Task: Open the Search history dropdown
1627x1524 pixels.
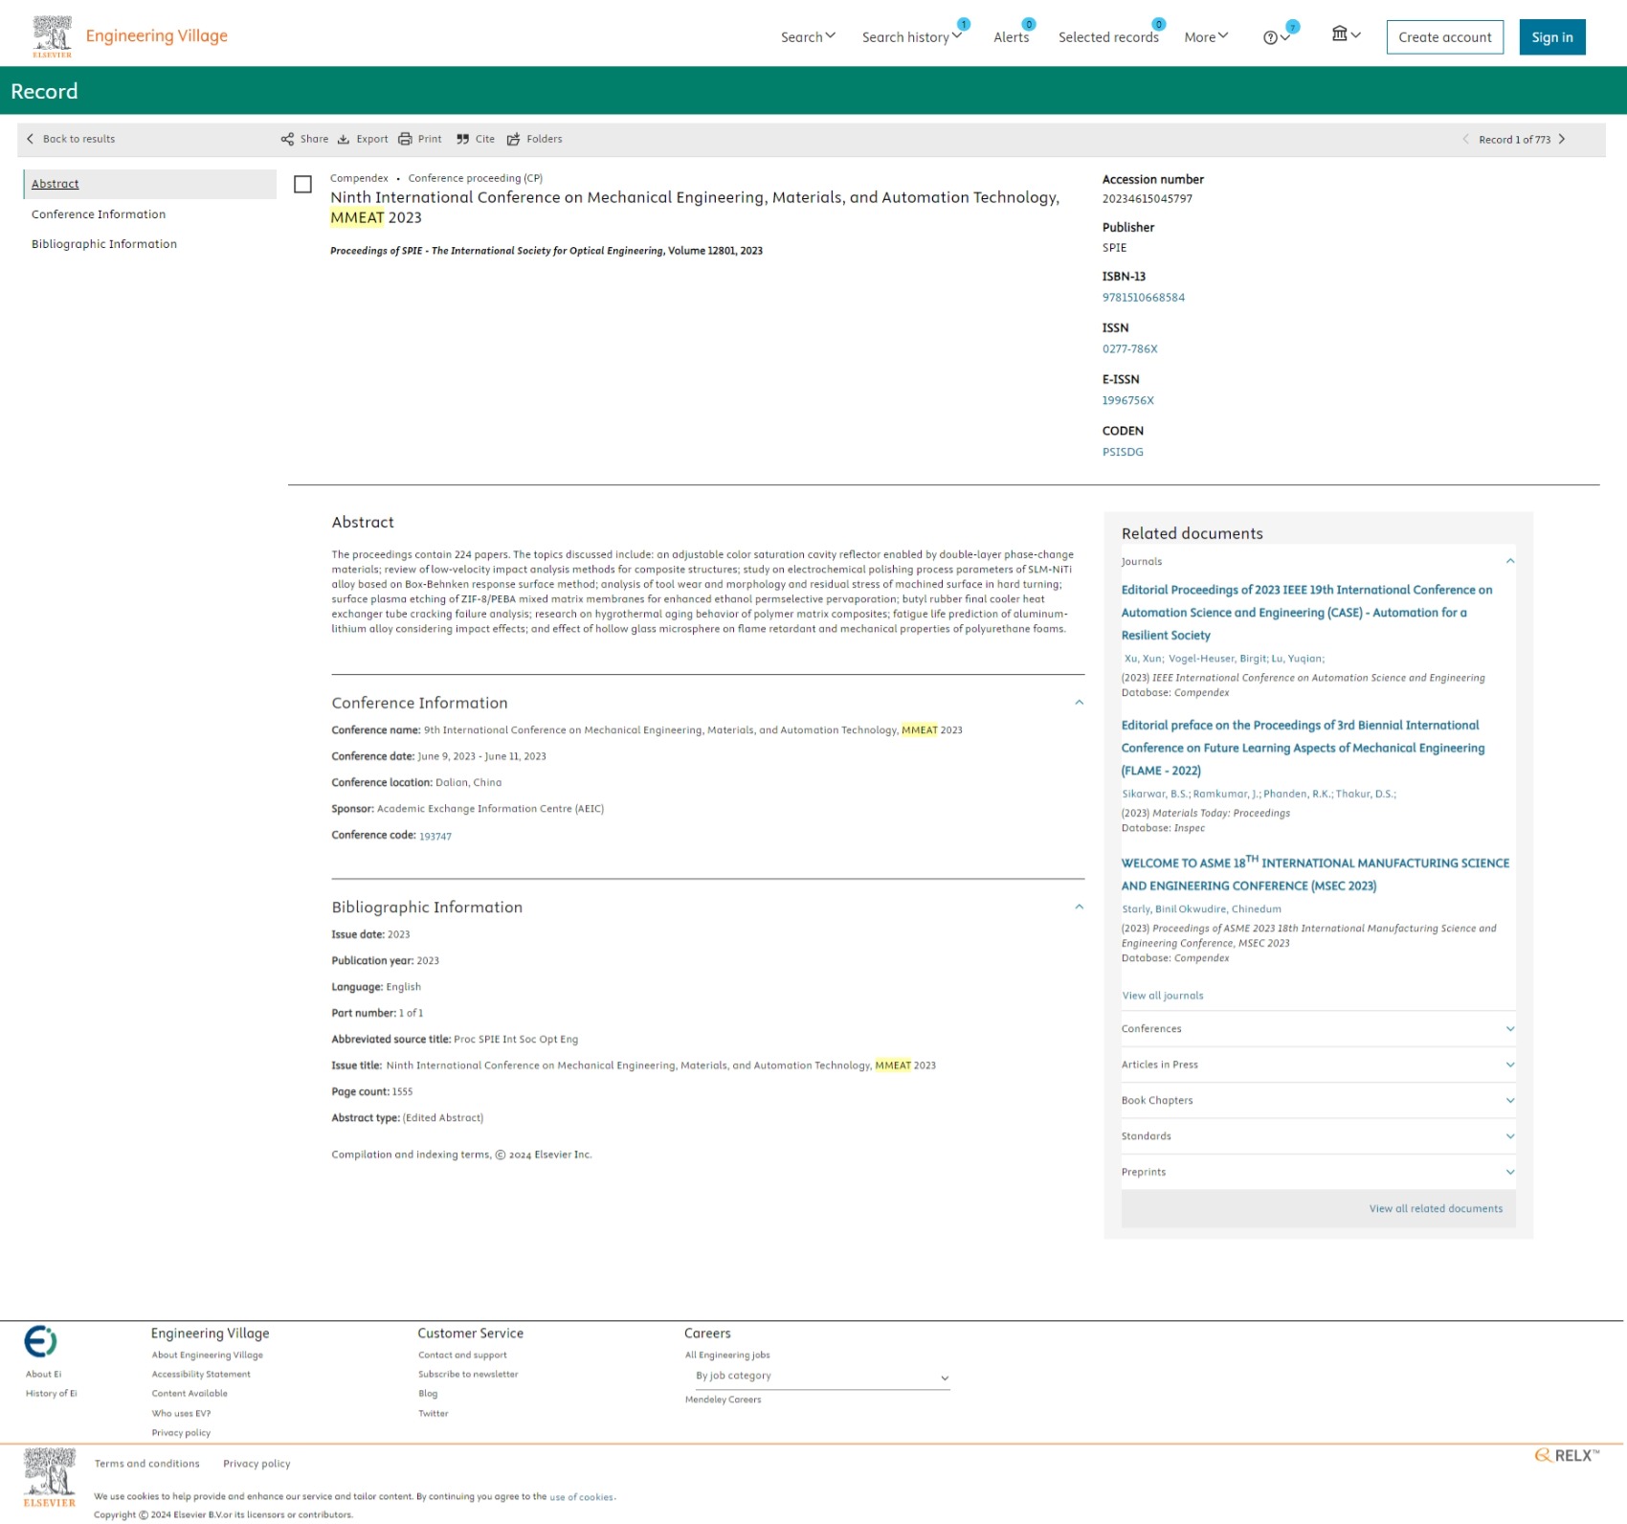Action: tap(911, 37)
